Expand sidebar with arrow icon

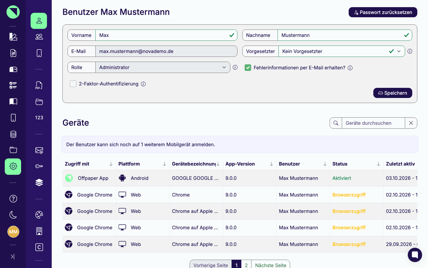tap(12, 256)
